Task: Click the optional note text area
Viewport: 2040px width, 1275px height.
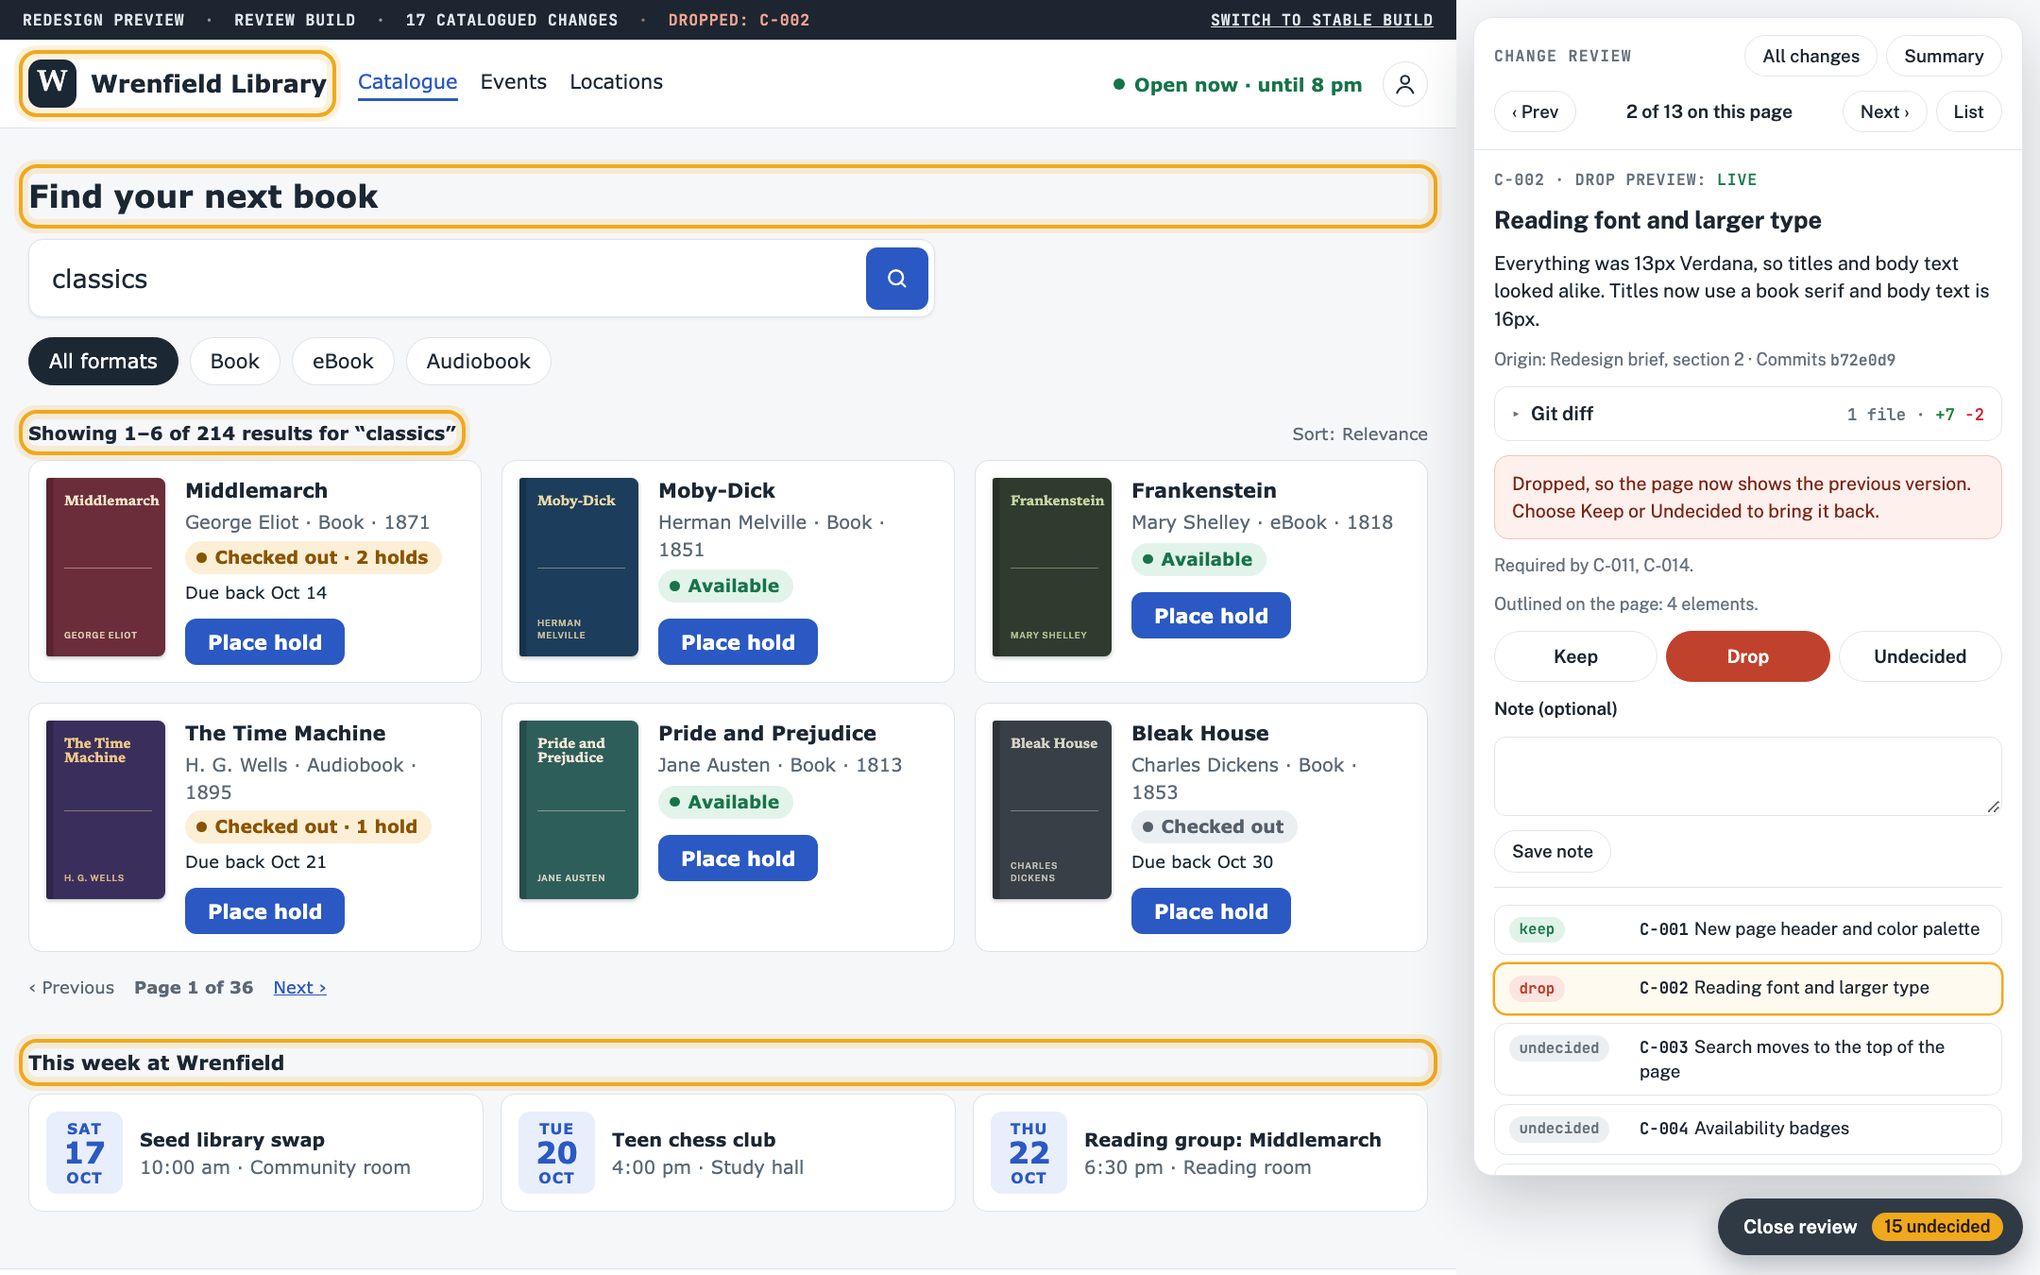Action: coord(1747,776)
